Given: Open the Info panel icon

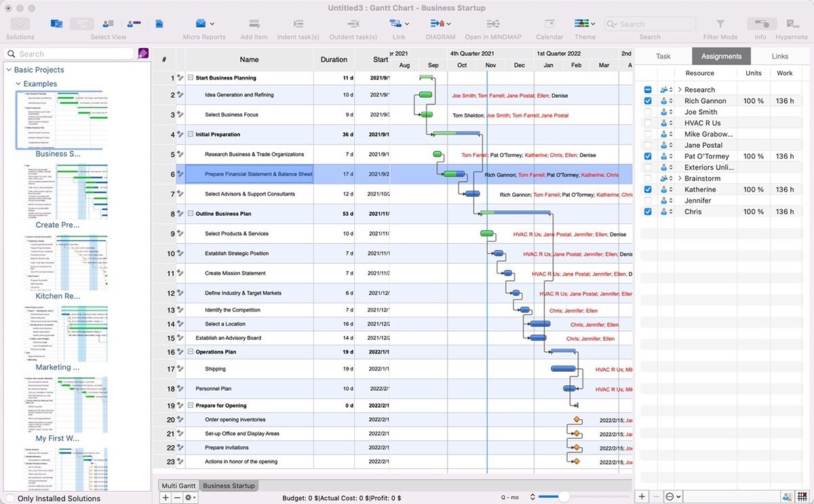Looking at the screenshot, I should [760, 22].
